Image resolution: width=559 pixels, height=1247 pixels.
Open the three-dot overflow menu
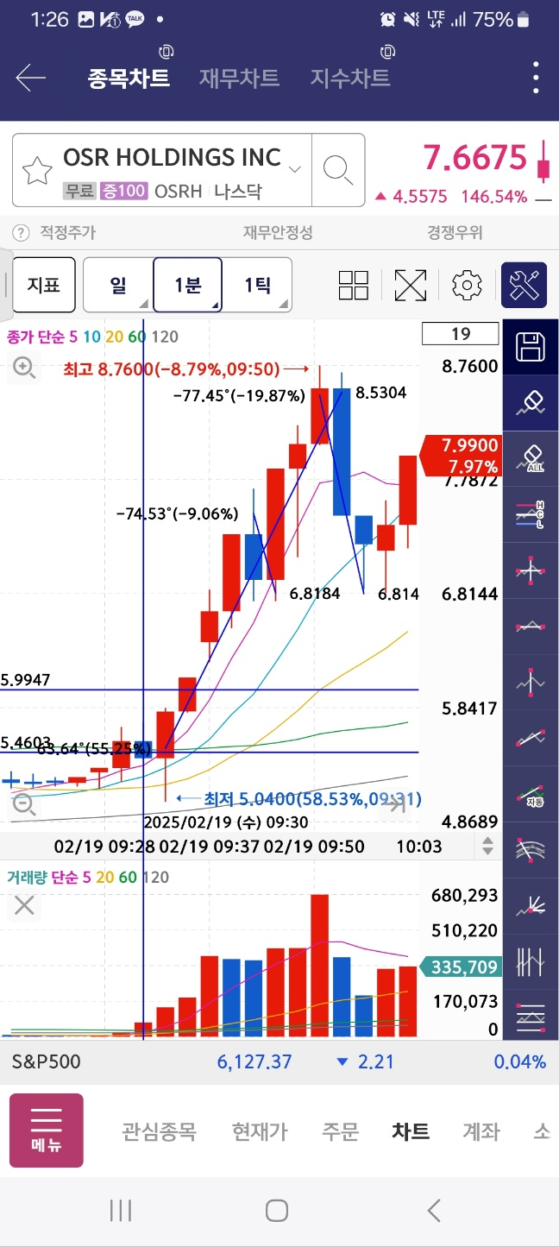[537, 79]
